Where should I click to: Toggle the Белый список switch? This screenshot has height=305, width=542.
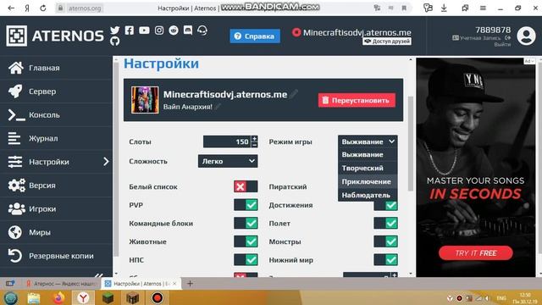(x=246, y=186)
